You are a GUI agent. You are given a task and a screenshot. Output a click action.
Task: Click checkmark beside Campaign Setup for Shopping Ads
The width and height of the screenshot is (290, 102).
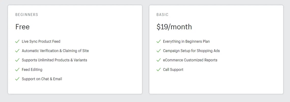tap(159, 51)
